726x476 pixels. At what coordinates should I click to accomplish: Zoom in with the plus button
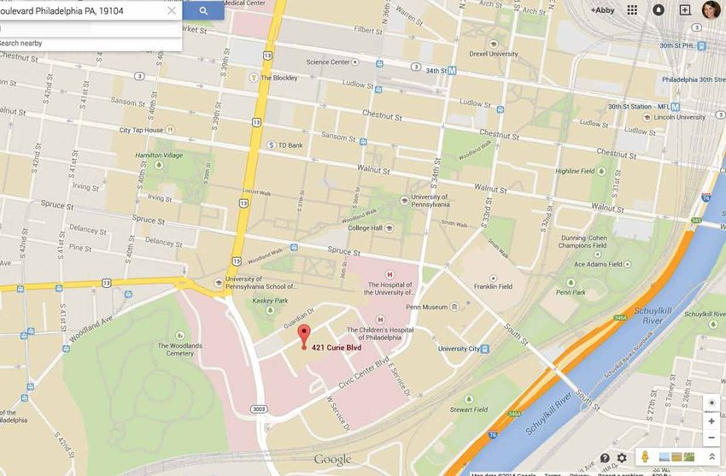click(x=711, y=421)
